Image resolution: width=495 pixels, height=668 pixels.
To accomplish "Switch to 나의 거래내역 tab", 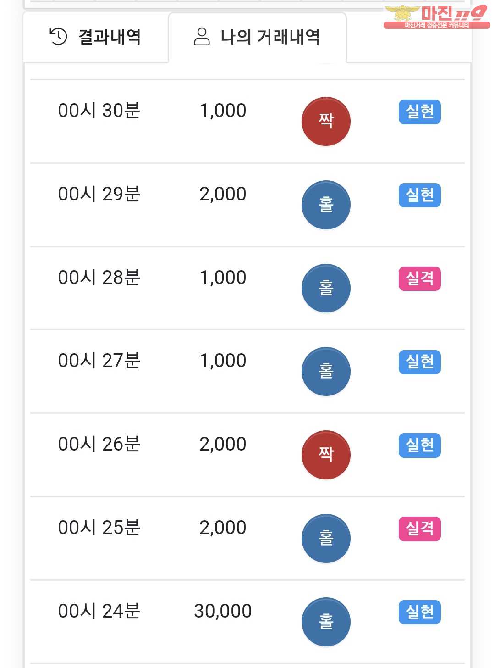I will pos(257,37).
